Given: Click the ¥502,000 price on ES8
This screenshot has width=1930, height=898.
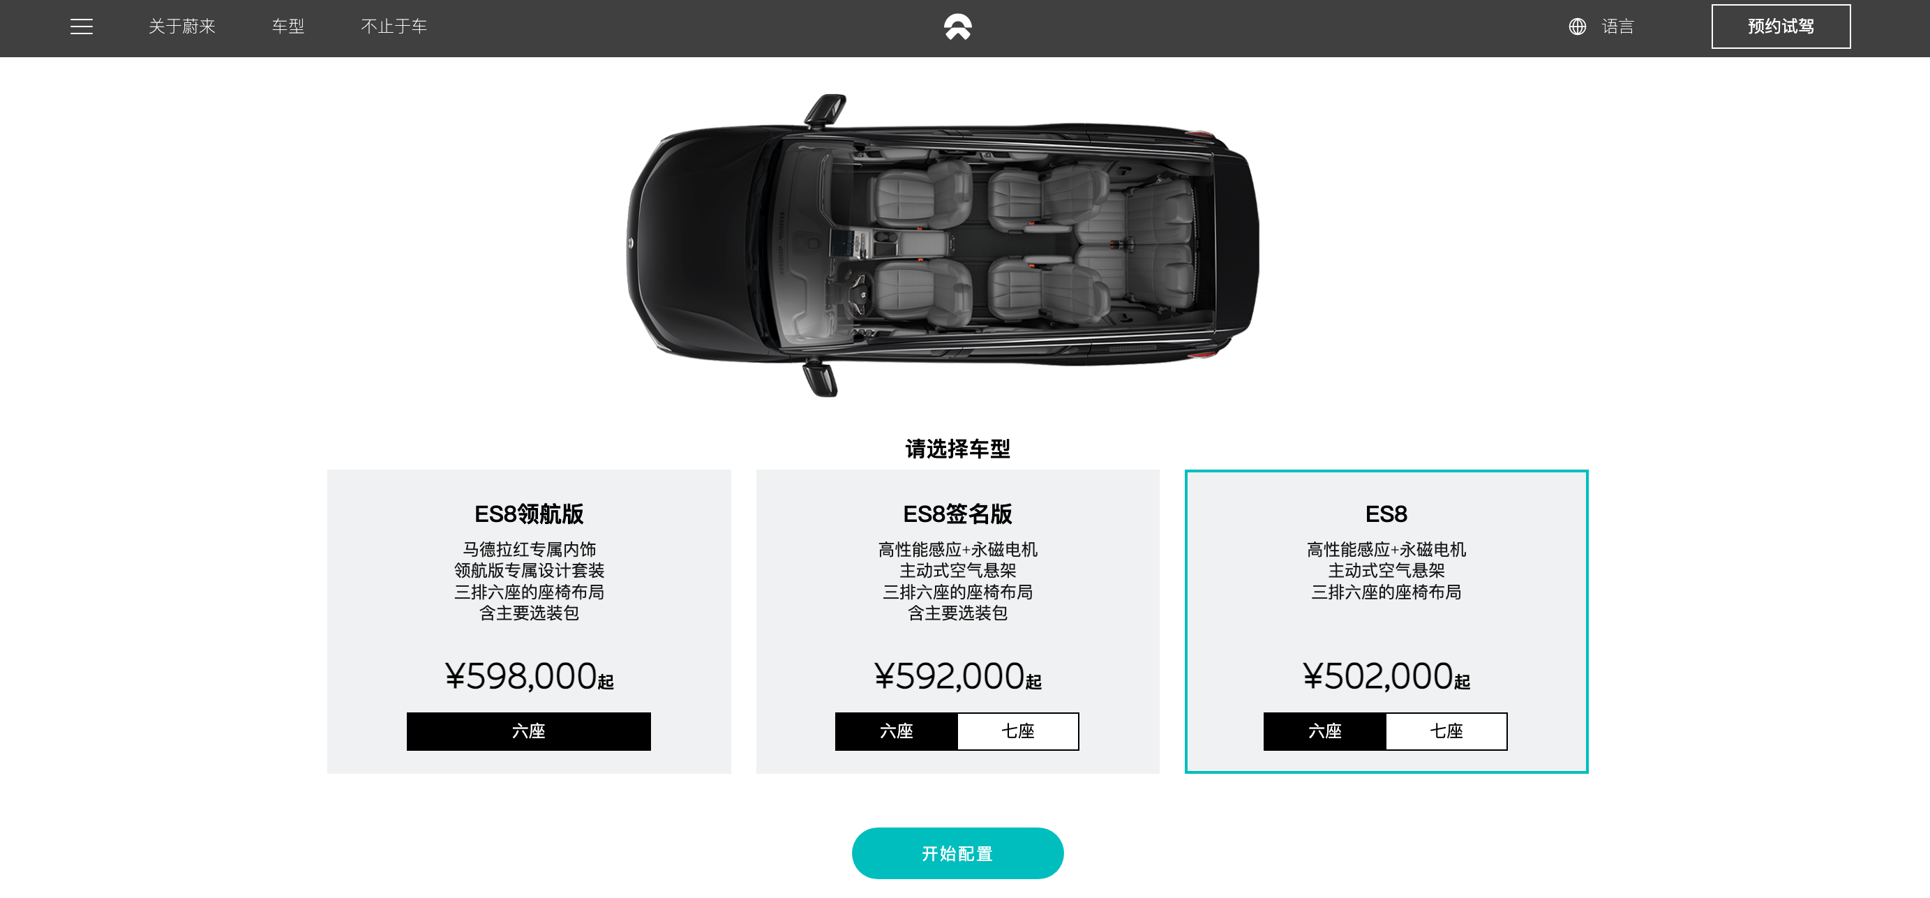Looking at the screenshot, I should tap(1386, 675).
